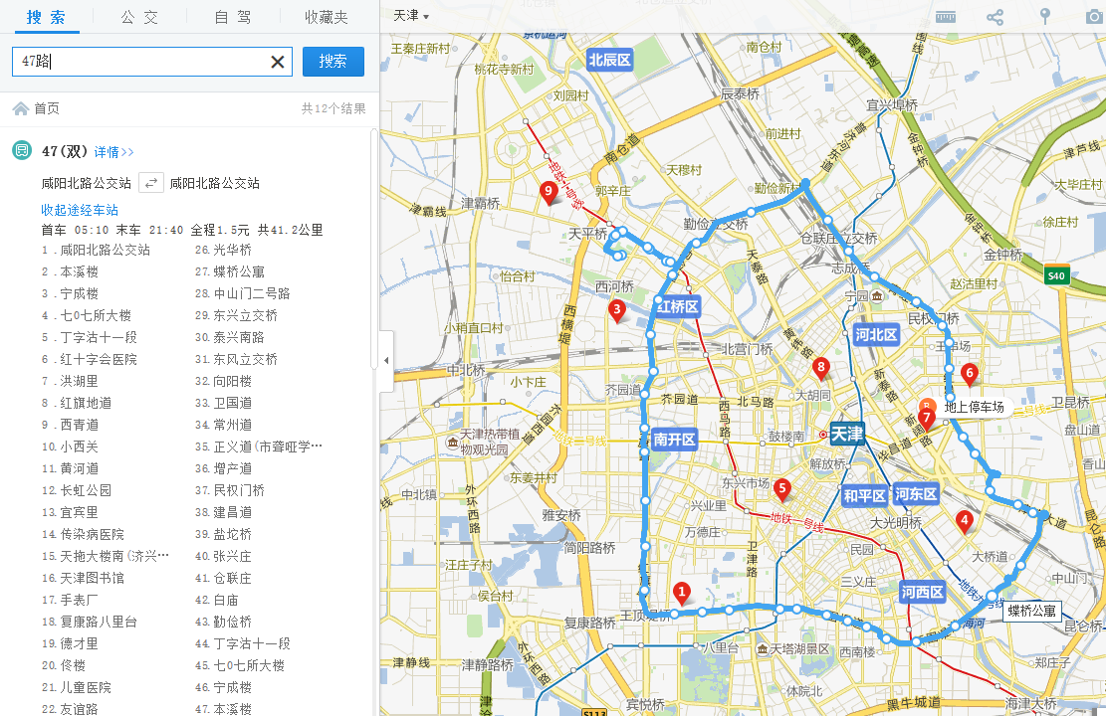The image size is (1106, 716).
Task: Click the 南开区 district label
Action: 674,439
